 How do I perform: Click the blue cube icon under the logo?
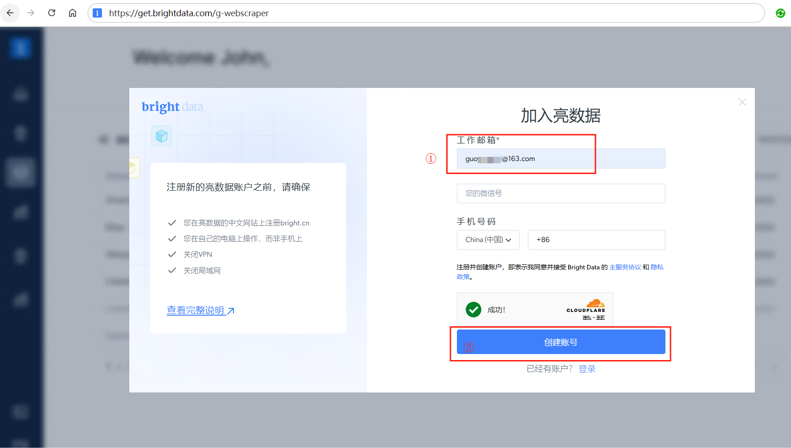[162, 136]
